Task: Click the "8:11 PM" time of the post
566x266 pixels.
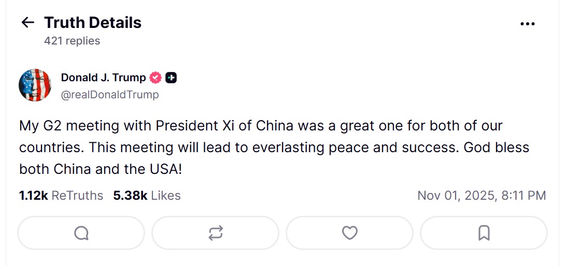Action: point(523,196)
